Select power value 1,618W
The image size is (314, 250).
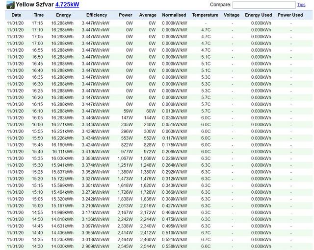[125, 185]
